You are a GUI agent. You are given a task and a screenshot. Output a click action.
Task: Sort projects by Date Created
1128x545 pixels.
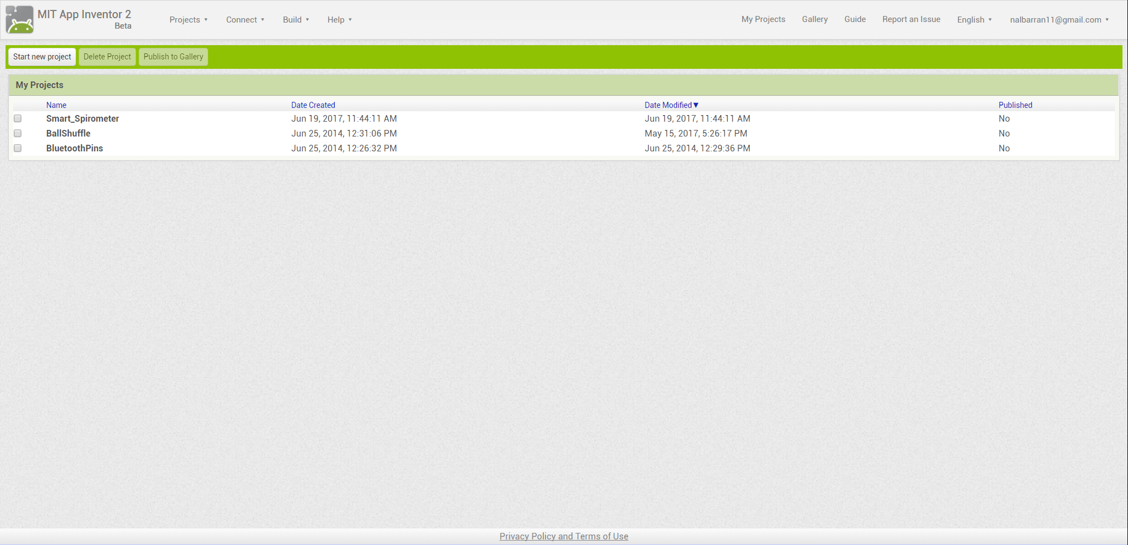pos(313,105)
